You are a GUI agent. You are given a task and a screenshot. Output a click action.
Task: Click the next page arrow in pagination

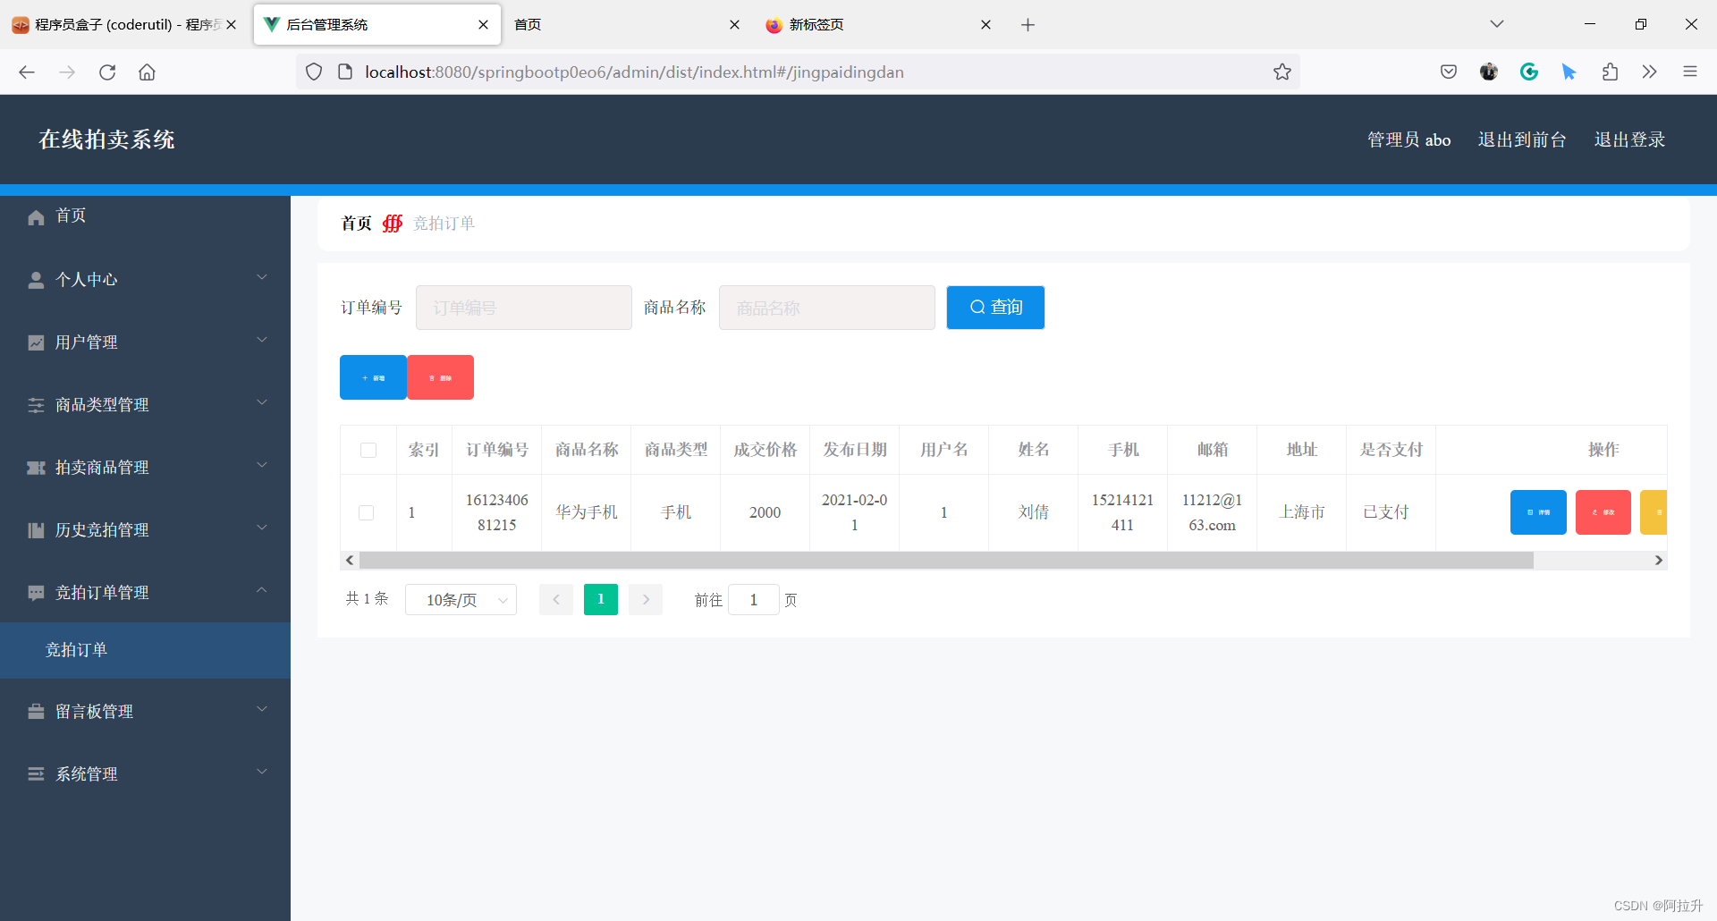[x=646, y=600]
